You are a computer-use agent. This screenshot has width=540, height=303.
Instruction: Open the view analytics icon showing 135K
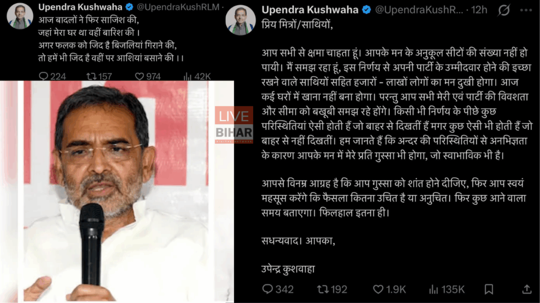[x=433, y=290]
